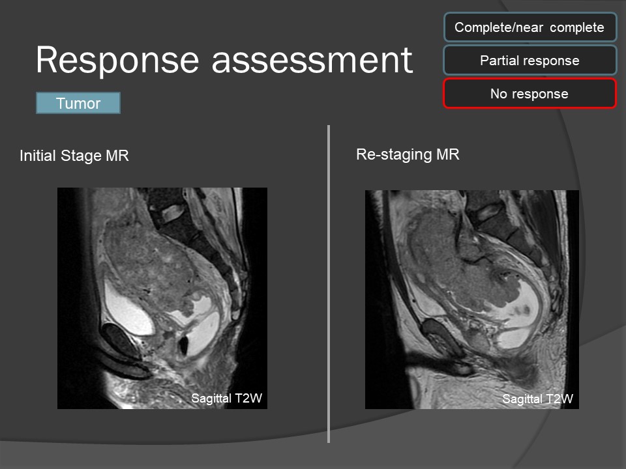Click the Complete/near complete button
The height and width of the screenshot is (469, 626).
529,28
